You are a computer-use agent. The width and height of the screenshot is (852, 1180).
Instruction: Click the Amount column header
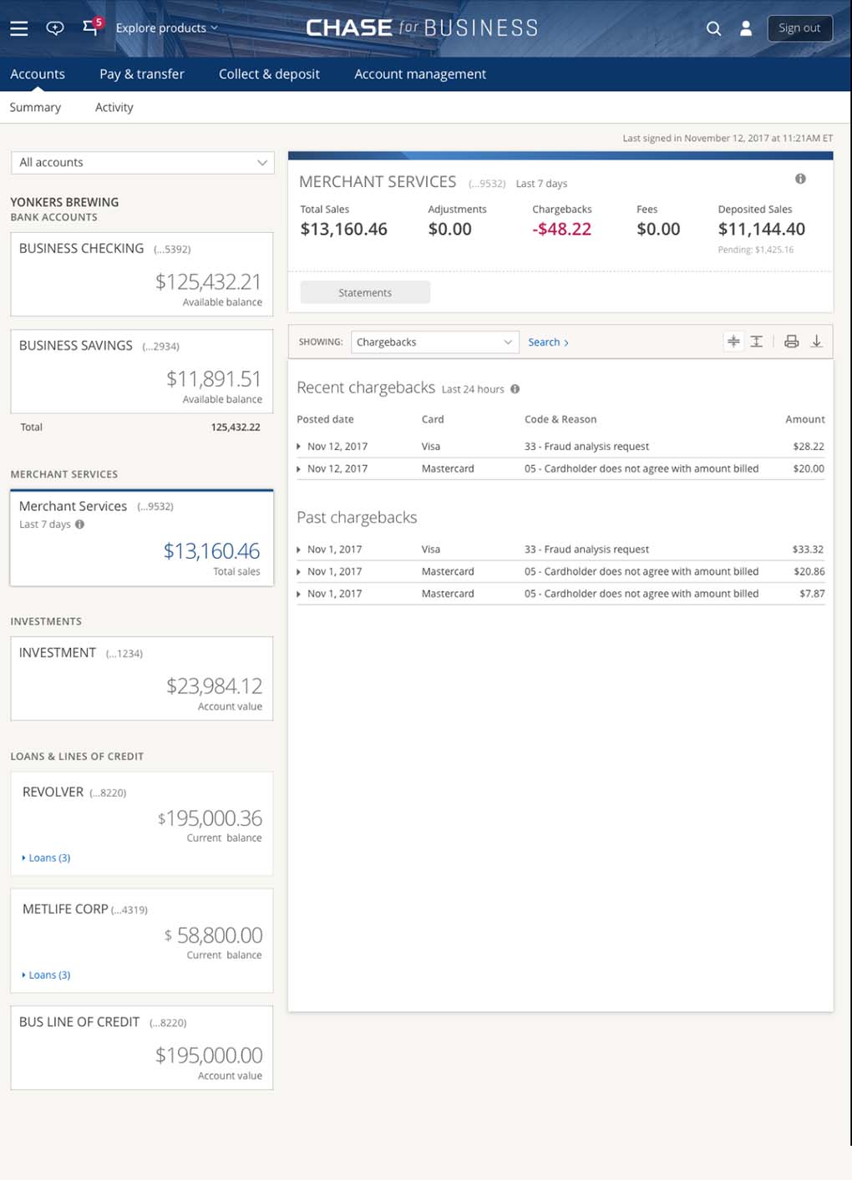[804, 419]
